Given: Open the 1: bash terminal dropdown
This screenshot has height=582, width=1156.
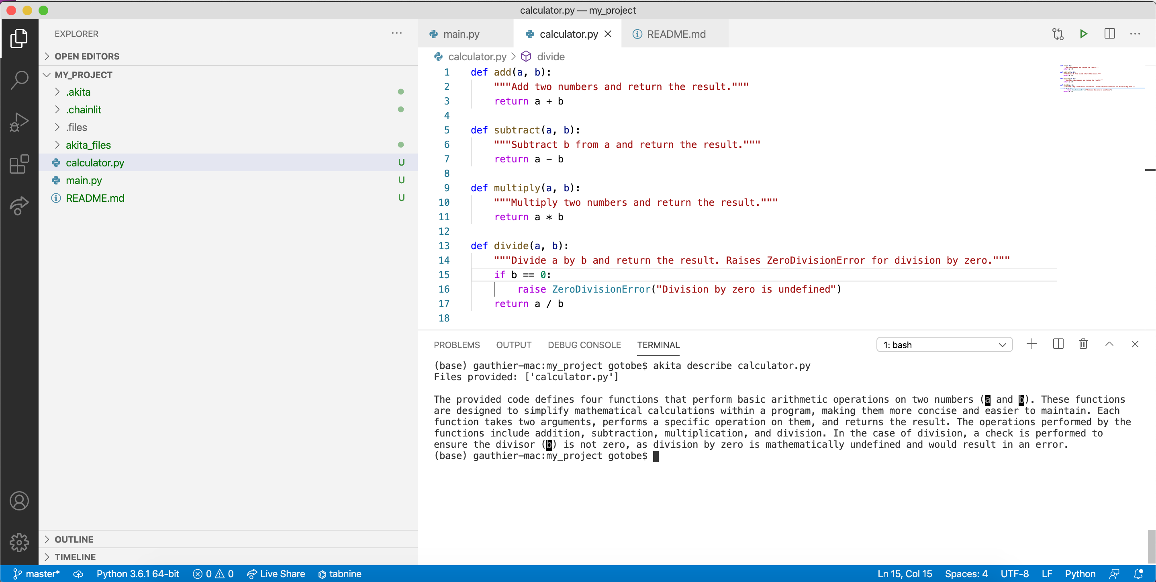Looking at the screenshot, I should [944, 344].
